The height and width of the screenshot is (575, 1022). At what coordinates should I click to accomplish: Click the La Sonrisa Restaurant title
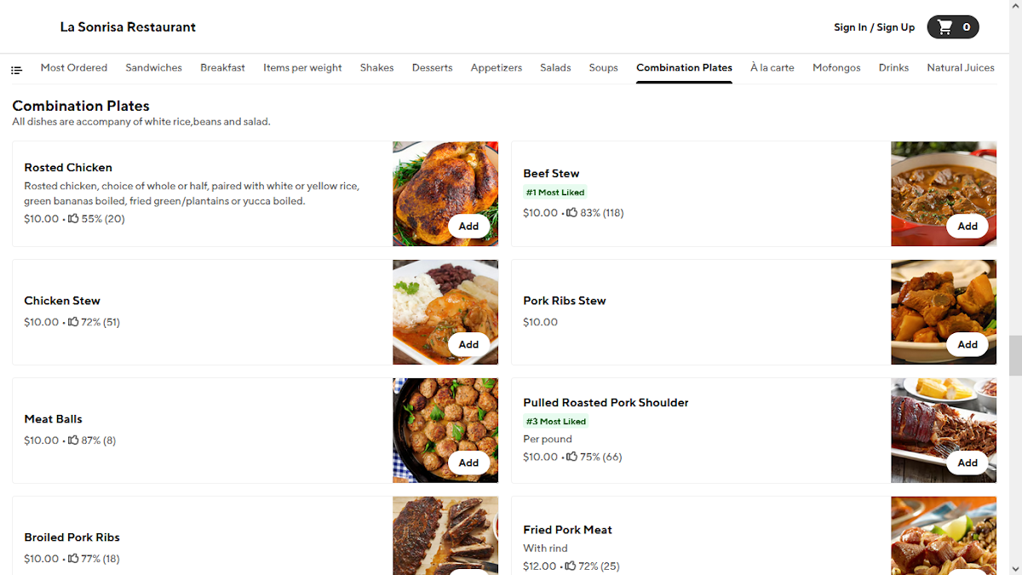[x=128, y=27]
